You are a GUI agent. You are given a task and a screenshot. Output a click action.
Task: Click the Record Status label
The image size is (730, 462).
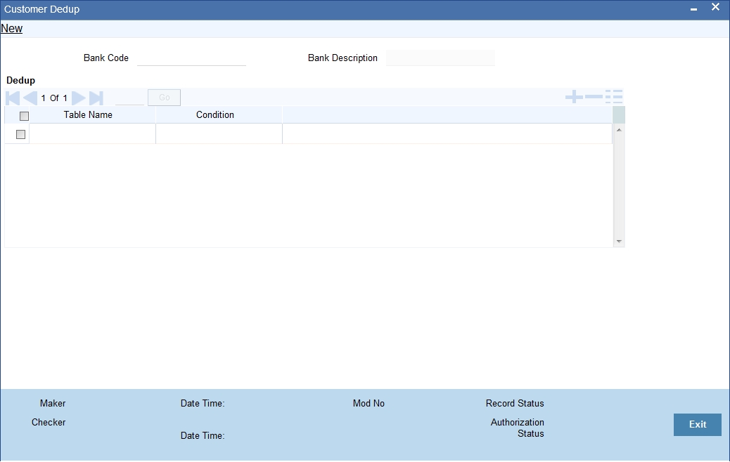pos(515,404)
